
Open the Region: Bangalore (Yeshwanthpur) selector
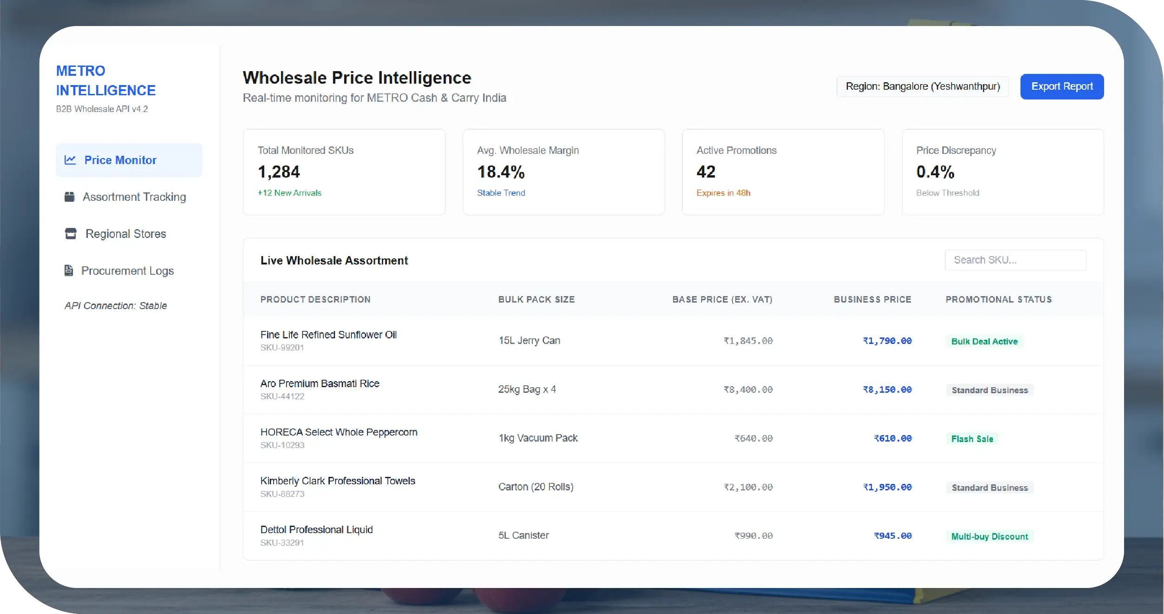pos(922,86)
